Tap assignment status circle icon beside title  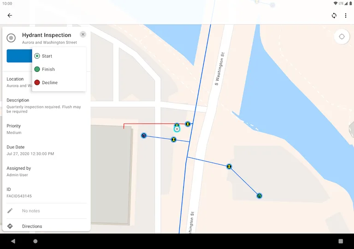[x=11, y=38]
